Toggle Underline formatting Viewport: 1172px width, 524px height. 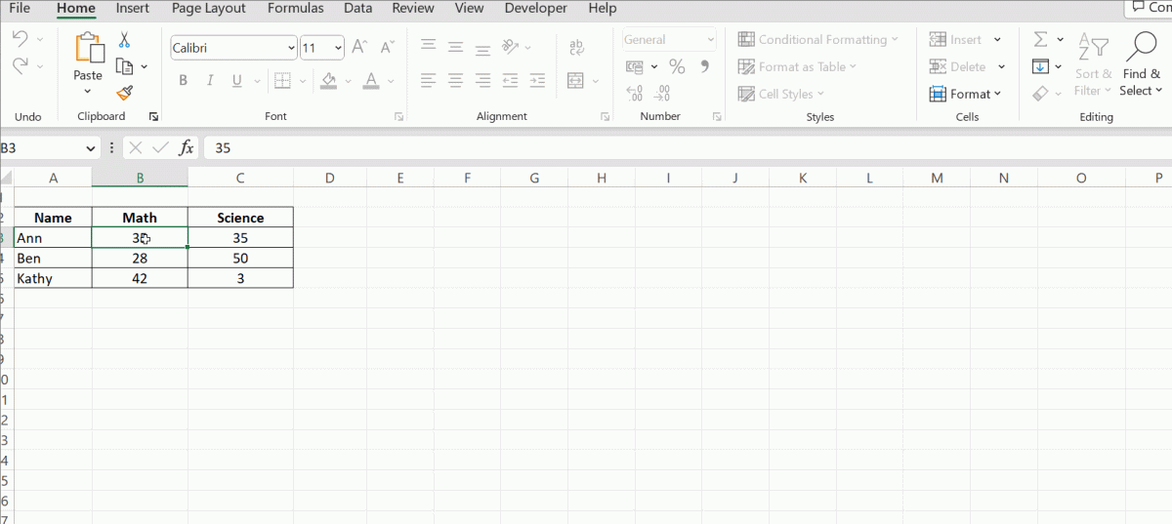point(237,81)
